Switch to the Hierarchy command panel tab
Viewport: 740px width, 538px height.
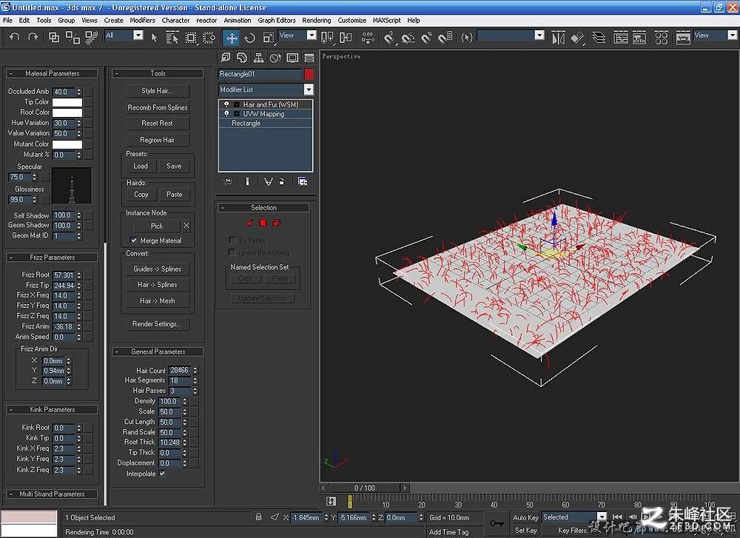[x=258, y=58]
